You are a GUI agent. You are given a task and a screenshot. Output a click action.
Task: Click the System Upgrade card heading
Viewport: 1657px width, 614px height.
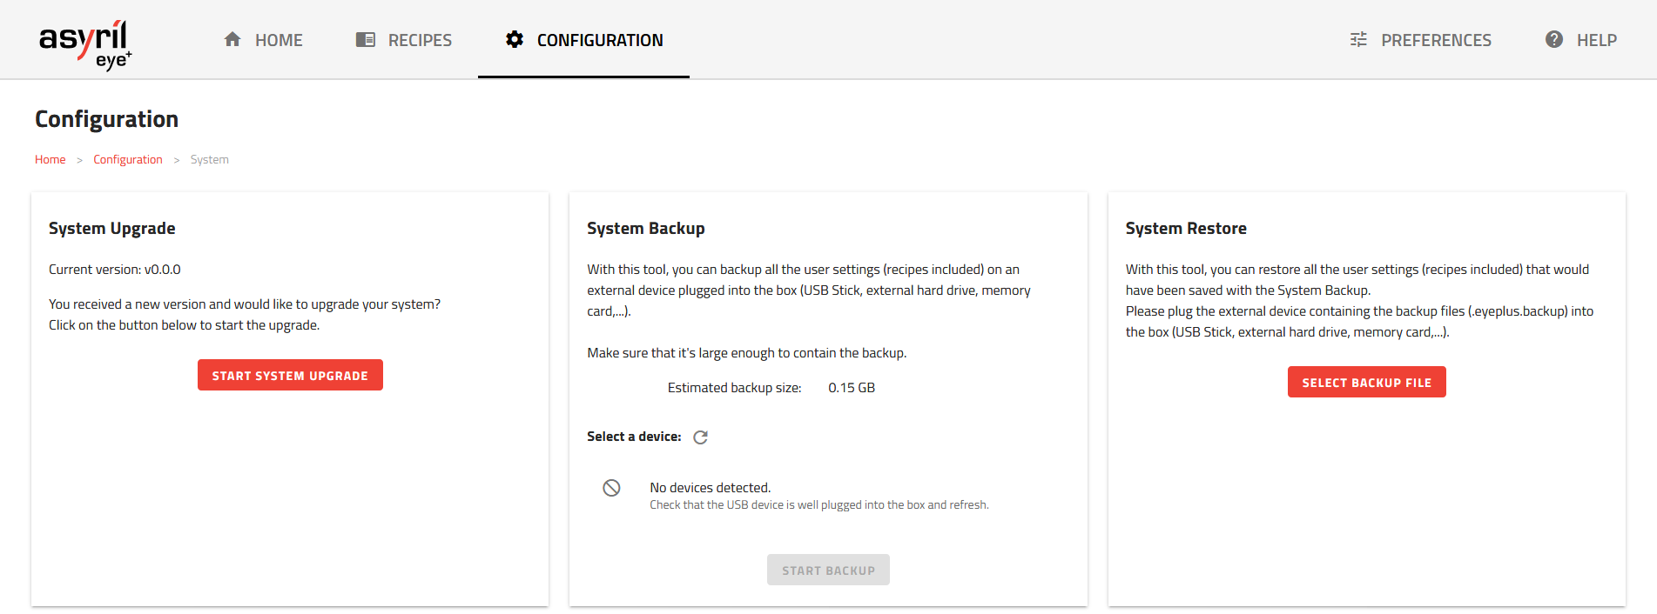pyautogui.click(x=112, y=229)
